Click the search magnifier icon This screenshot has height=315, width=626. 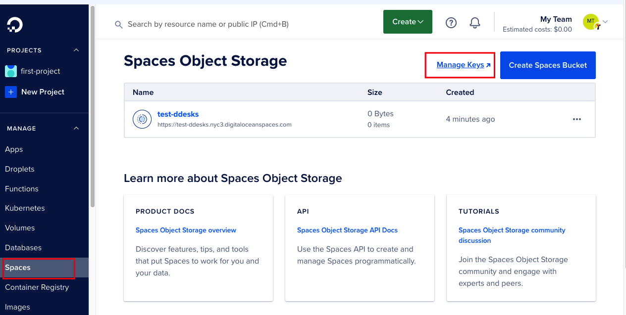[119, 24]
